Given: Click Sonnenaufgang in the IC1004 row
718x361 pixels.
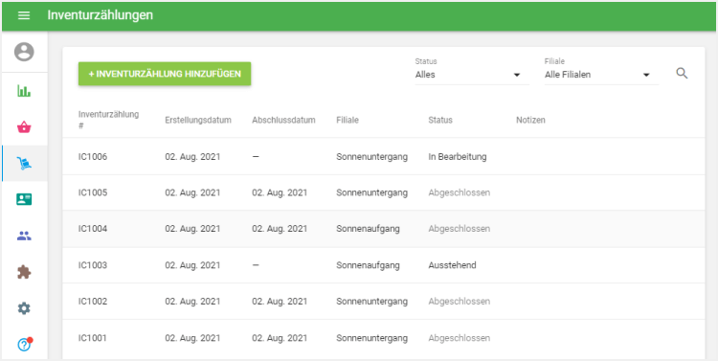Looking at the screenshot, I should [368, 229].
